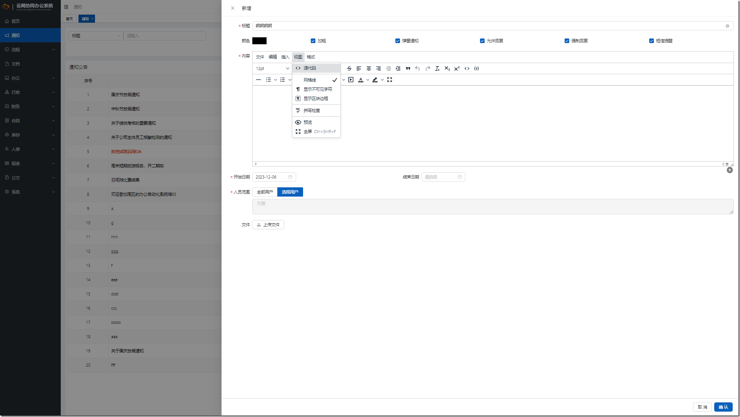Viewport: 740px width, 417px height.
Task: Click the insert media icon
Action: pyautogui.click(x=351, y=80)
